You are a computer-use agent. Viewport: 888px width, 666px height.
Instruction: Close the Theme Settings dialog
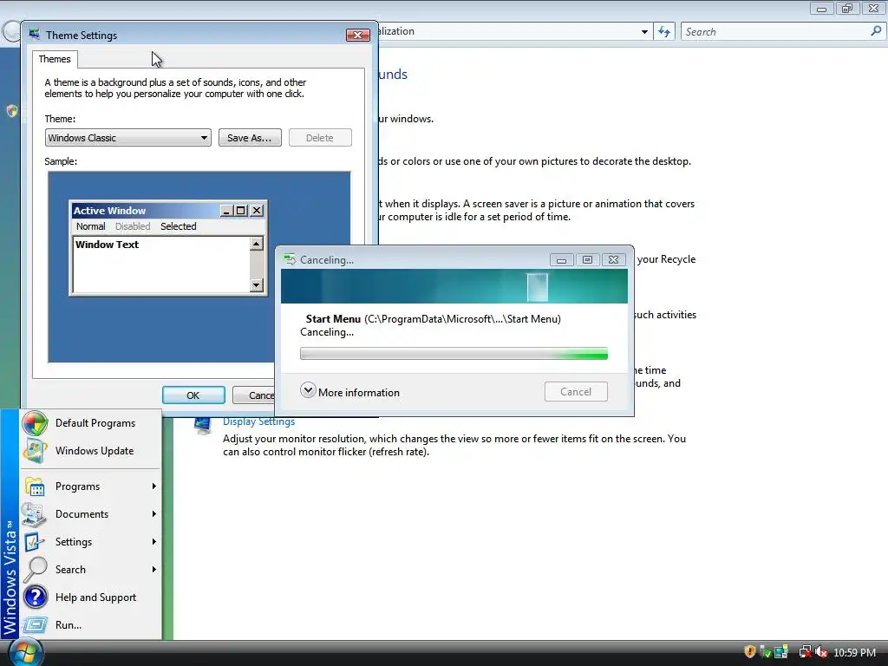pos(358,35)
